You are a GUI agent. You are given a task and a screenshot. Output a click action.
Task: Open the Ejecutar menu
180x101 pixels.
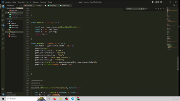[x=36, y=2]
